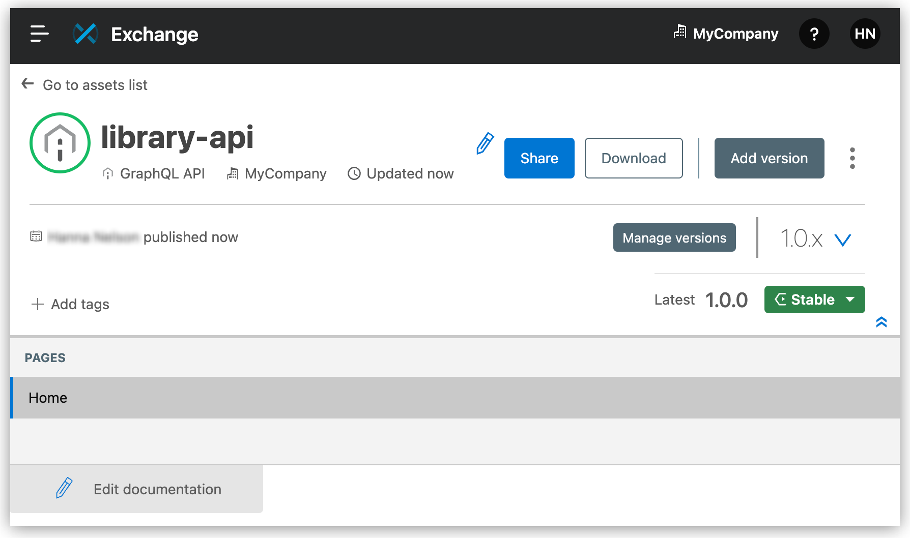Viewport: 910px width, 538px height.
Task: Click the Share button
Action: coord(539,158)
